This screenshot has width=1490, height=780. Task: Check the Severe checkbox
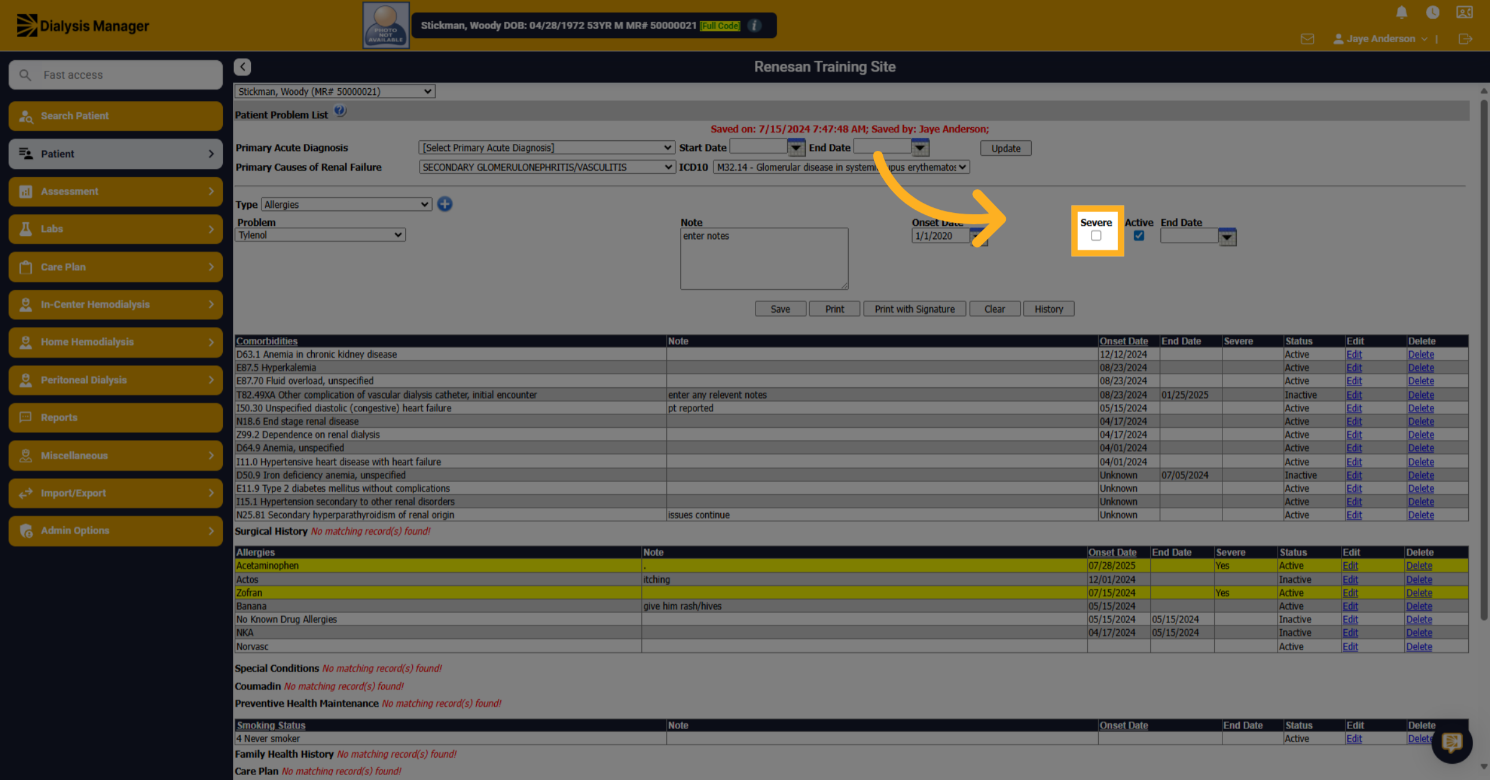[x=1096, y=236]
